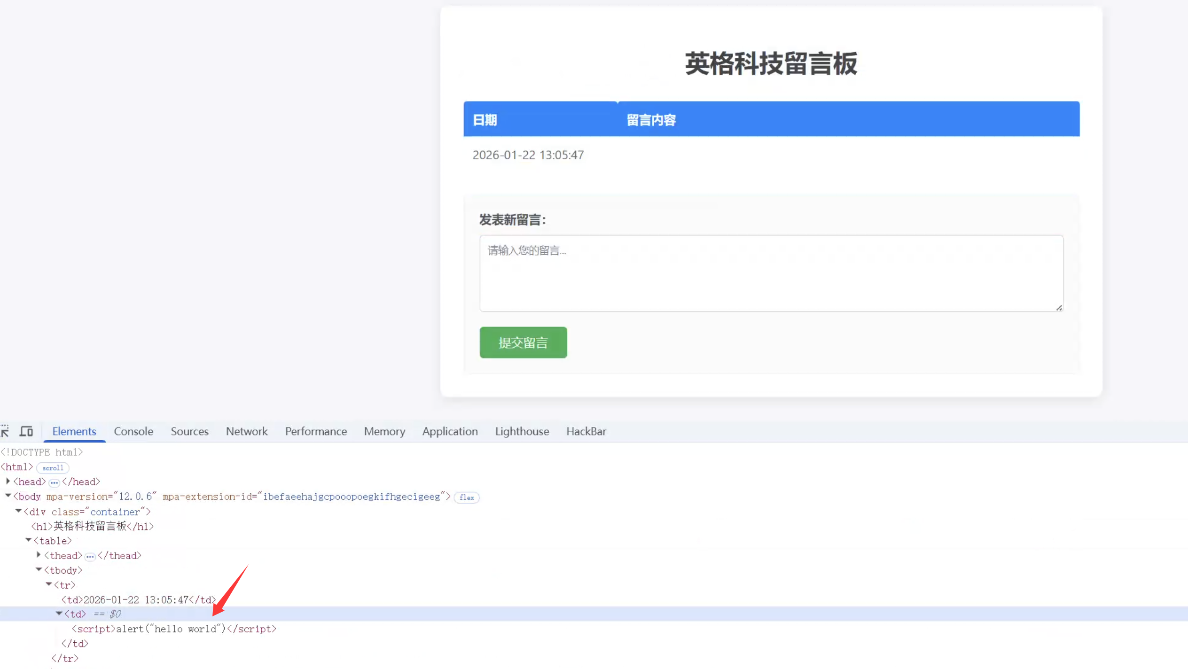
Task: Select the h1 英格科技留言板 DOM node
Action: (x=93, y=526)
